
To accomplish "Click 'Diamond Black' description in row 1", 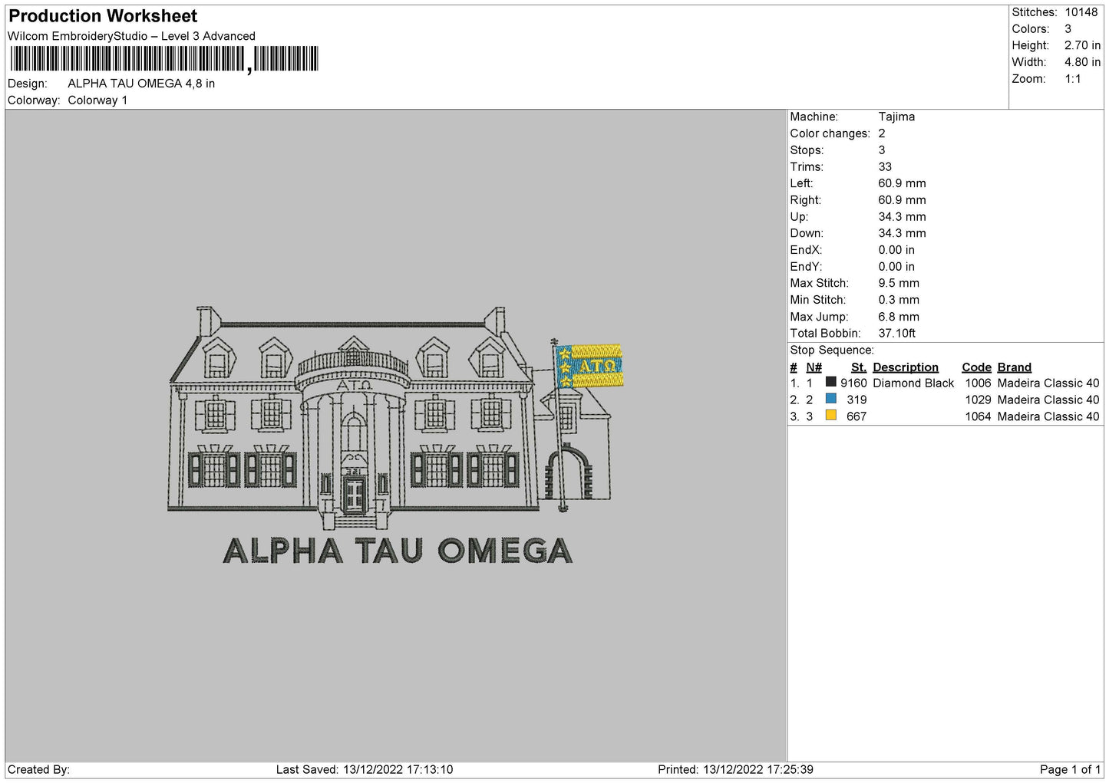I will [913, 383].
